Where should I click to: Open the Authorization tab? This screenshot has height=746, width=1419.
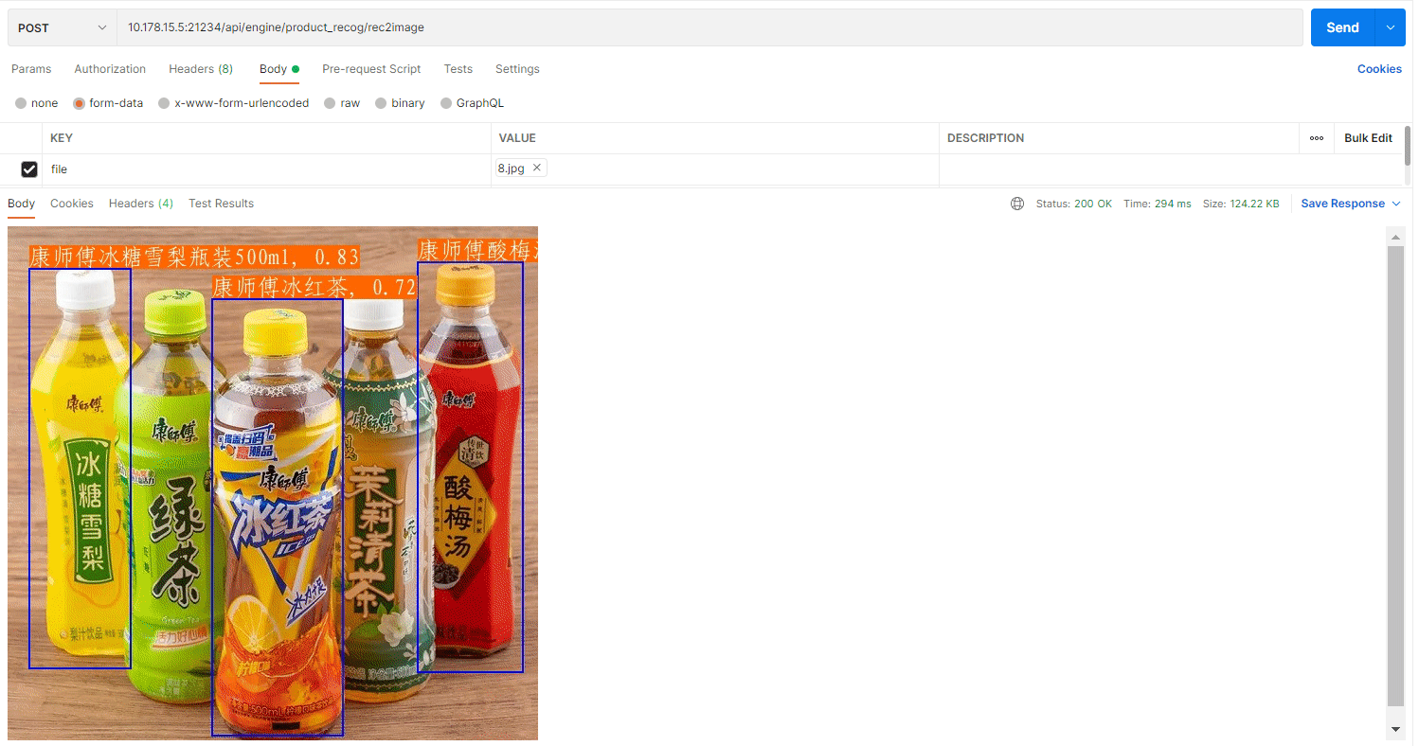coord(110,69)
